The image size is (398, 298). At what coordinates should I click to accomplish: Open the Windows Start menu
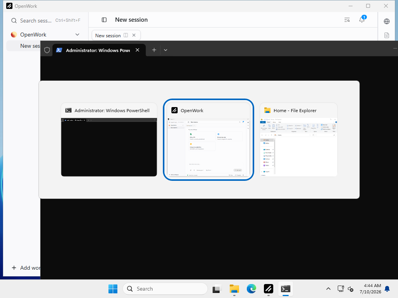[113, 289]
